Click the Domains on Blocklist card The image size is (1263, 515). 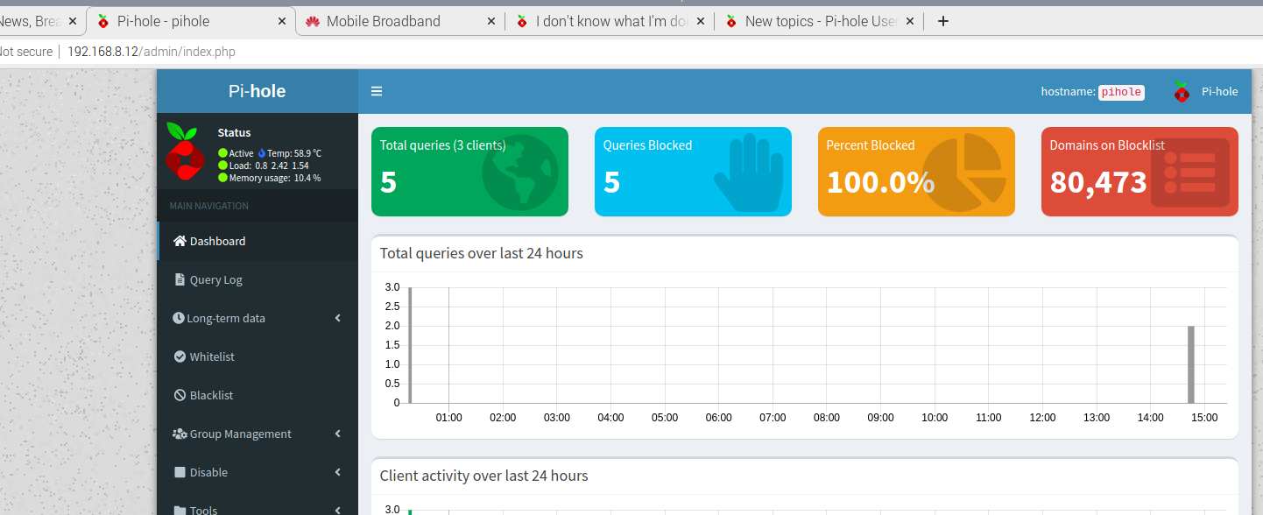(1140, 172)
